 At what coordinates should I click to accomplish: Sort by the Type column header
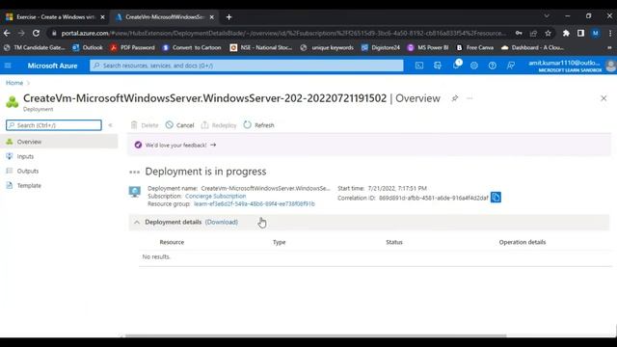coord(279,242)
